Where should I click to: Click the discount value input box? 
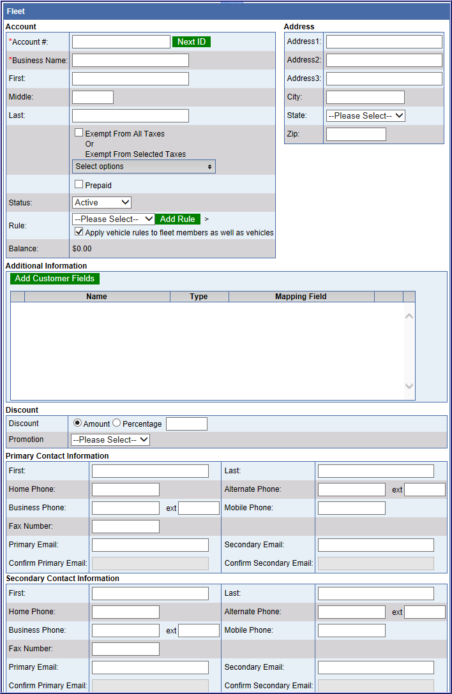(x=186, y=424)
